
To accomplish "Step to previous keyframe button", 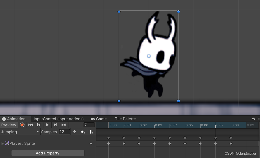I will point(39,125).
